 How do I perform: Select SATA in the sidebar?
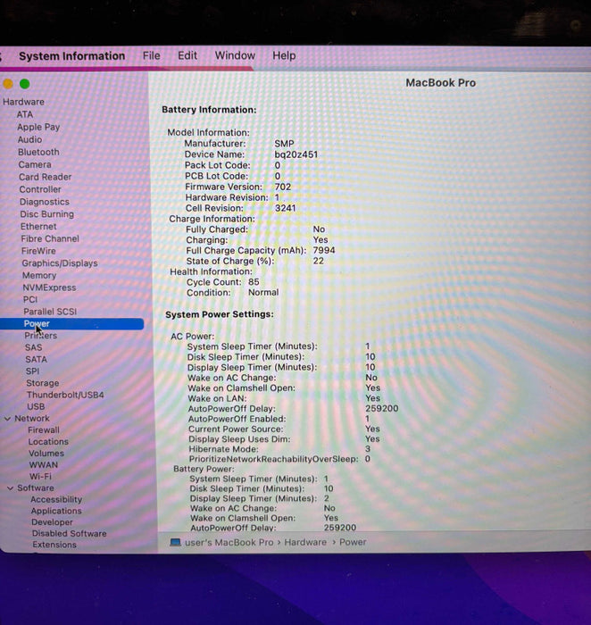click(x=37, y=359)
